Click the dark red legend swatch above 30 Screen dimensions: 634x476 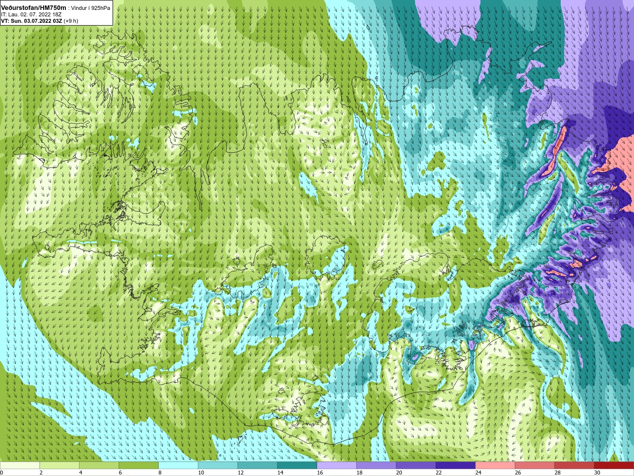click(614, 465)
